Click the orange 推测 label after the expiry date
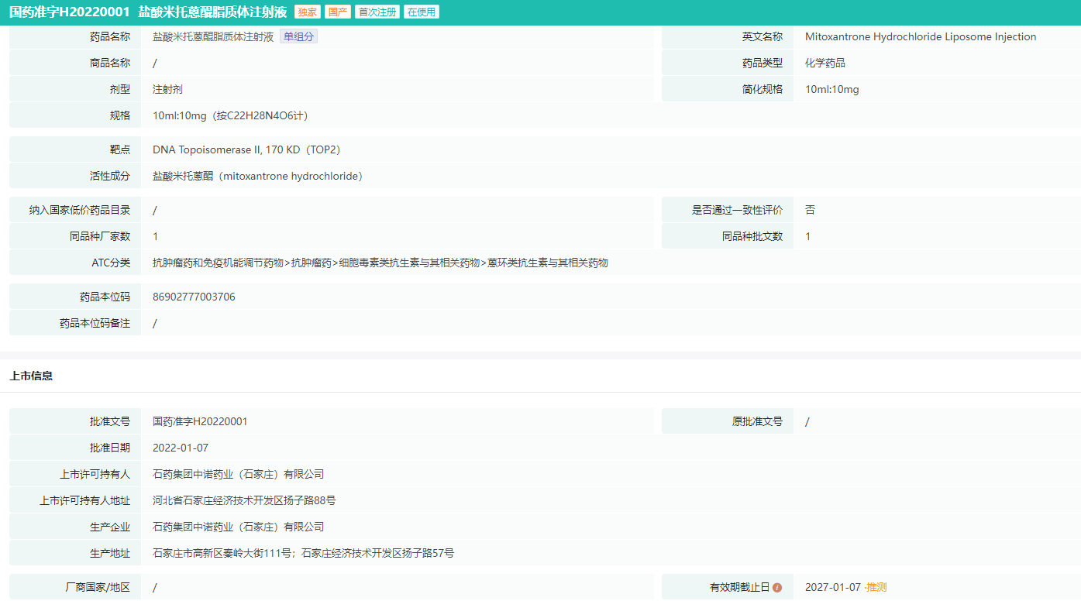 click(876, 587)
